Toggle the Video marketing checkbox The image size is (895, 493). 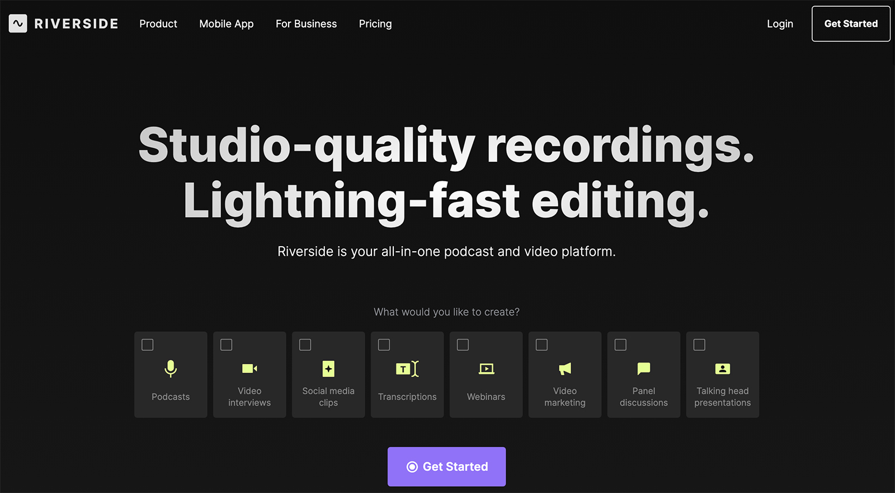(x=542, y=345)
